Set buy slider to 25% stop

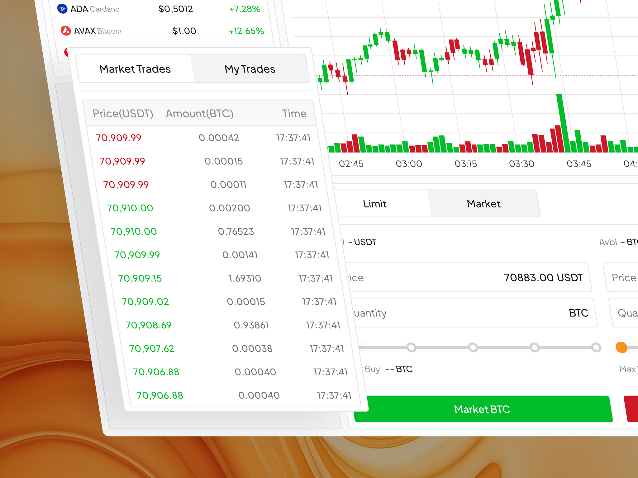411,347
